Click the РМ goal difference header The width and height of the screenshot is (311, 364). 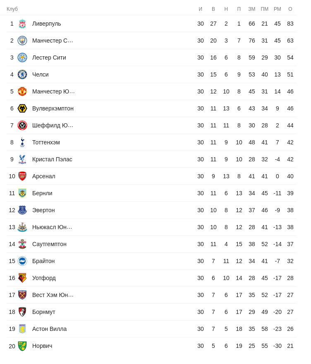click(278, 9)
